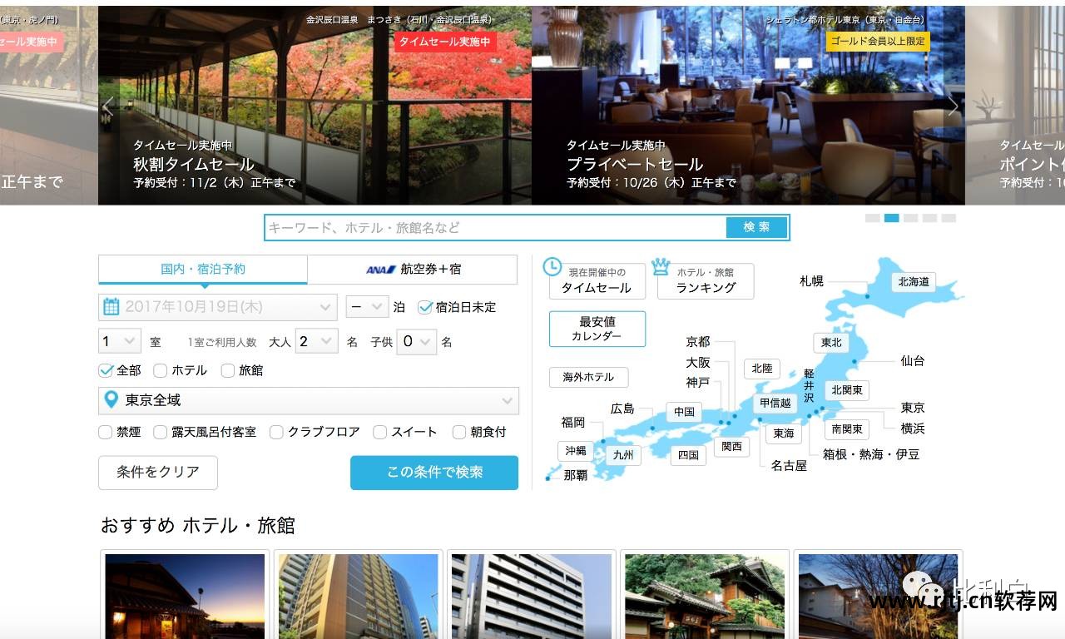Viewport: 1065px width, 639px height.
Task: Enable the 朝食付 breakfast checkbox
Action: pyautogui.click(x=459, y=432)
